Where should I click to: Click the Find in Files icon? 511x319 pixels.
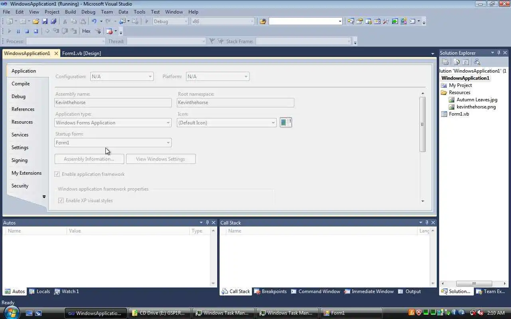263,21
